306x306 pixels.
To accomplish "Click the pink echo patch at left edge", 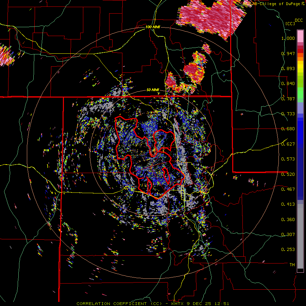I will (x=7, y=55).
